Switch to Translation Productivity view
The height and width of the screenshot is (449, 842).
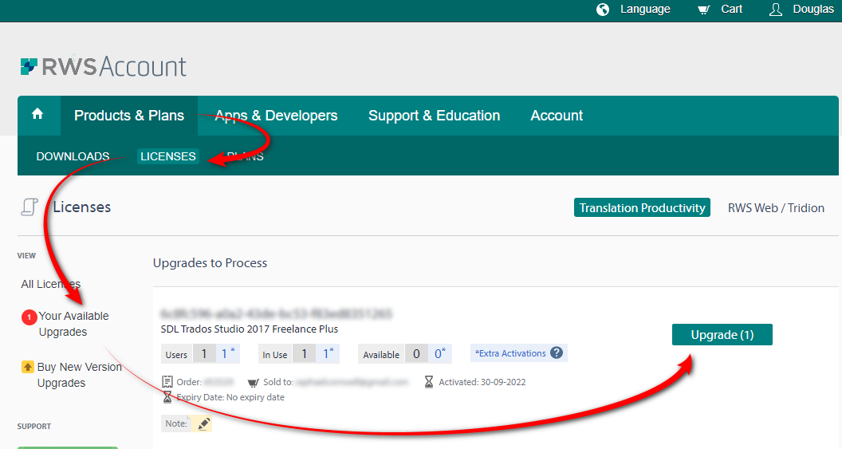642,208
